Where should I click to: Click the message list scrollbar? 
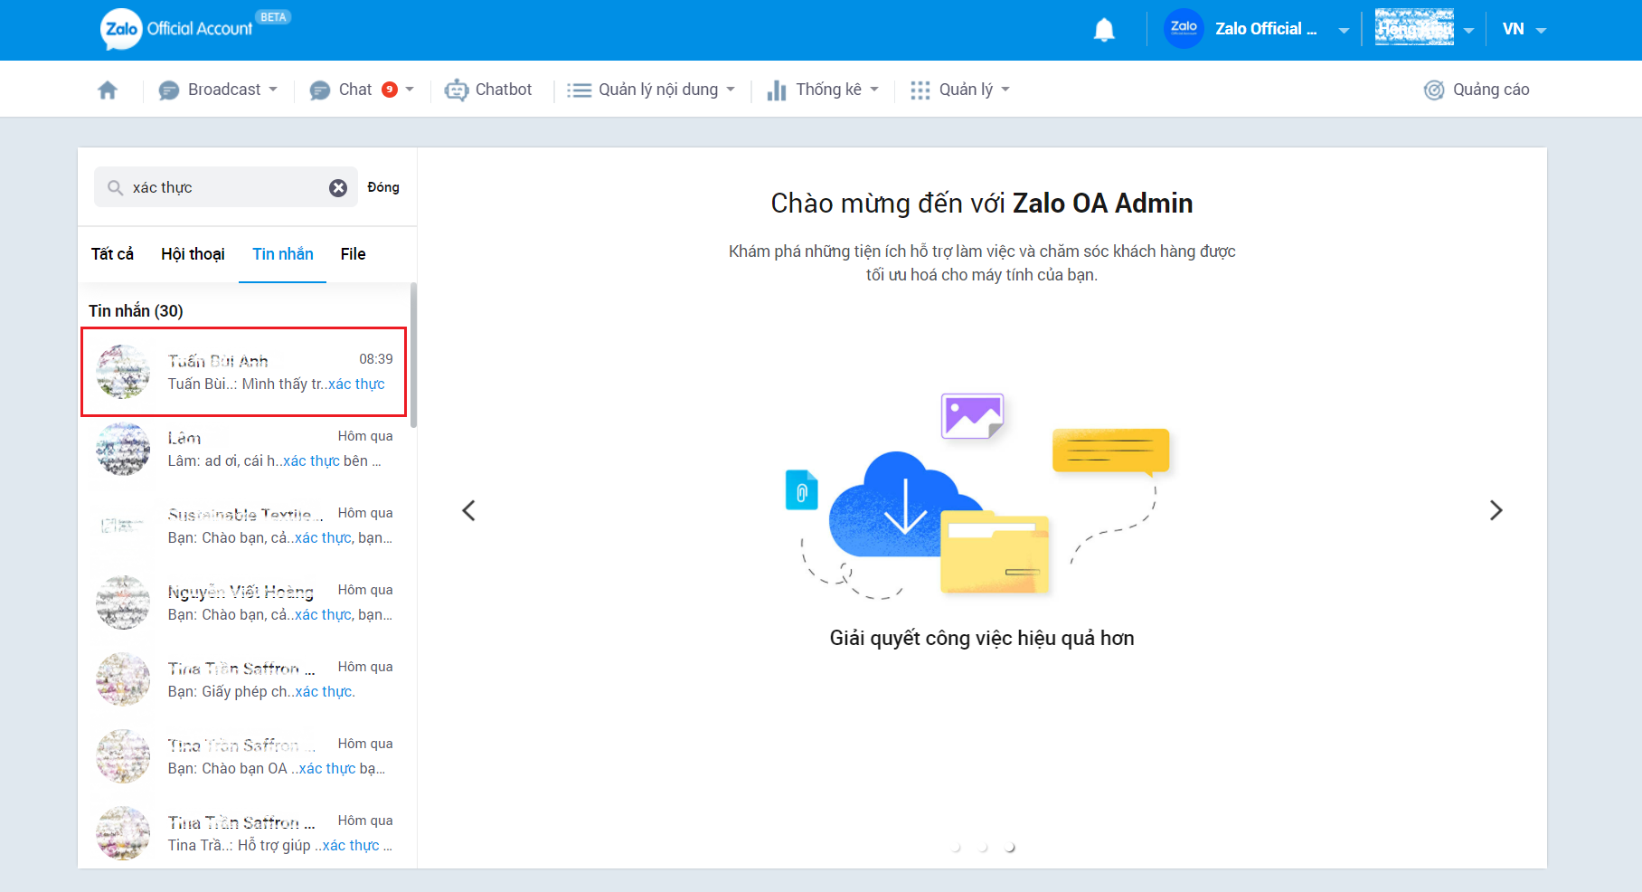[x=413, y=355]
